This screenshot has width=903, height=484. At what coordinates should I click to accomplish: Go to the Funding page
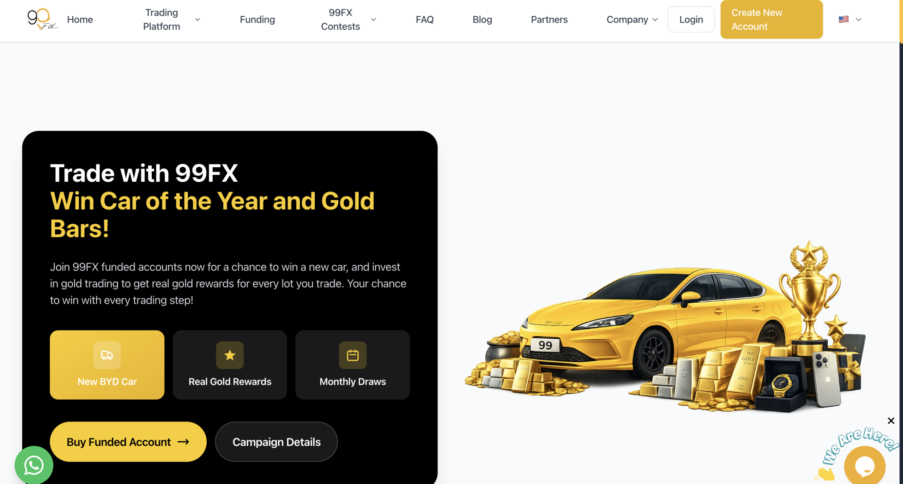(257, 19)
